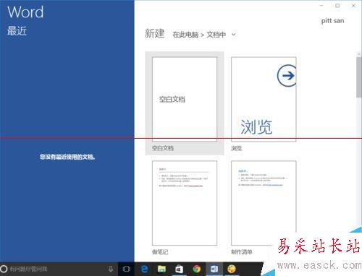The height and width of the screenshot is (276, 362).
Task: Click the 空白文档 caption below blank template
Action: (163, 148)
